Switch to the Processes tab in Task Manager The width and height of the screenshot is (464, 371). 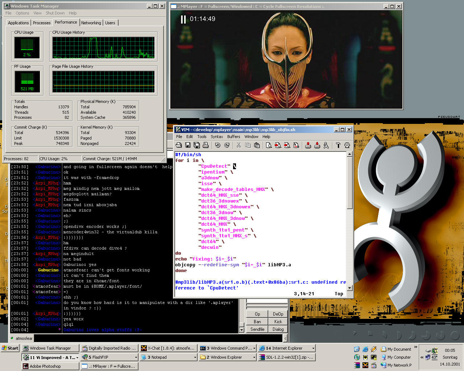[x=42, y=23]
